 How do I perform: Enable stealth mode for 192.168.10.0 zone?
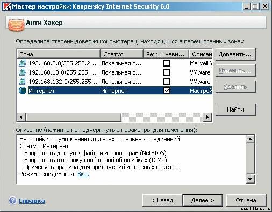pyautogui.click(x=167, y=72)
